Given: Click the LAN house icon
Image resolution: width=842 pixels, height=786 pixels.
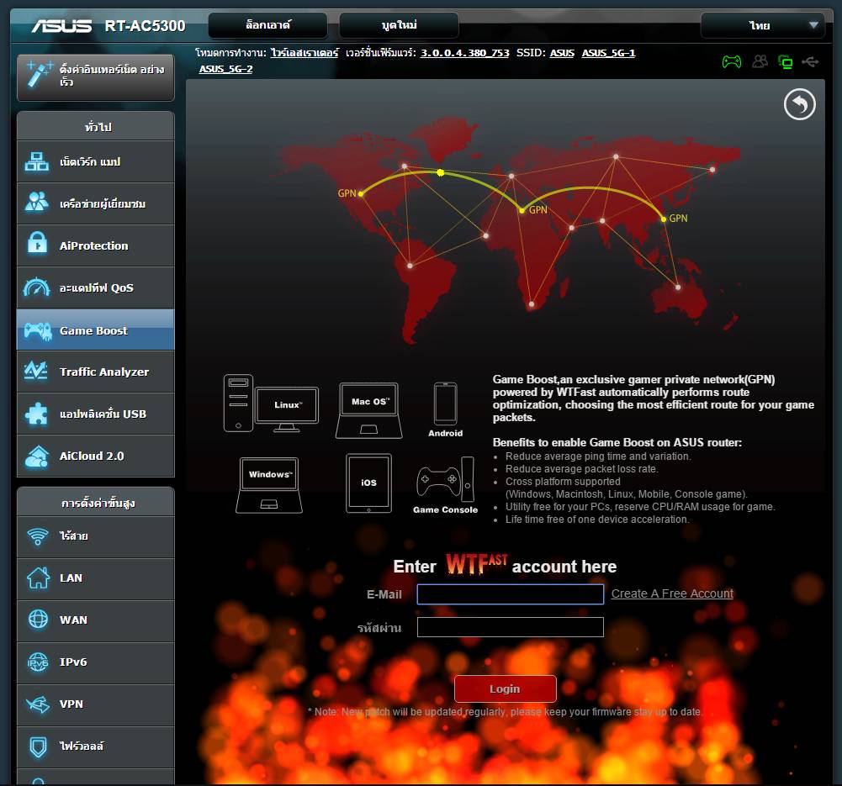Looking at the screenshot, I should point(38,578).
